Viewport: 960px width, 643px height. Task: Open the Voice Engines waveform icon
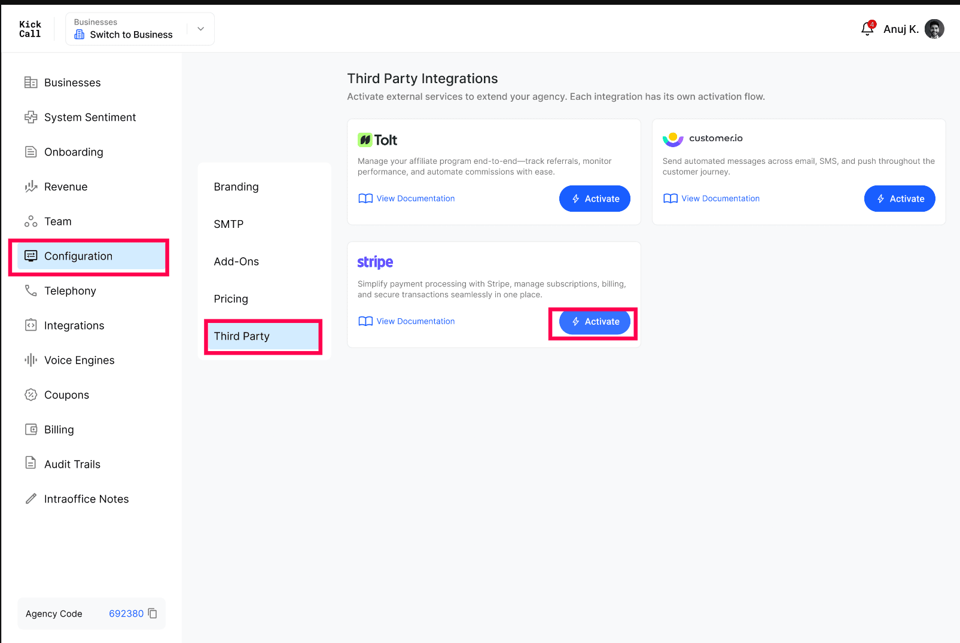[x=31, y=360]
